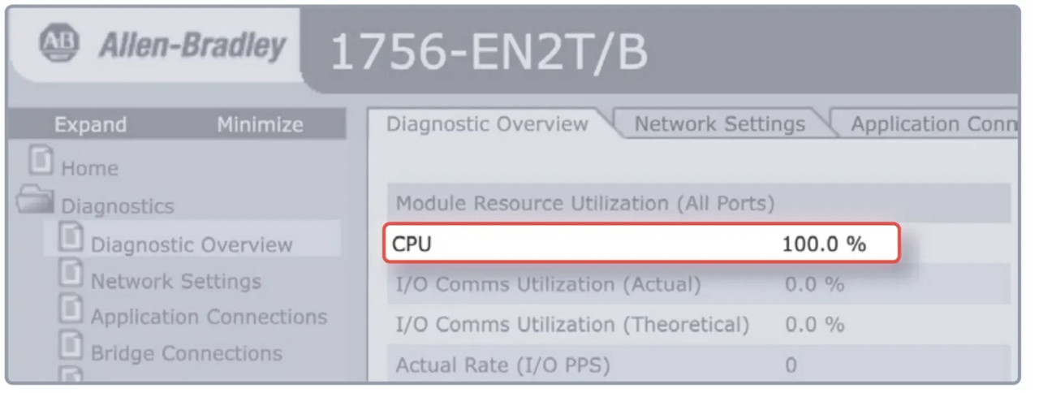Click the Bridge Connections page icon
This screenshot has height=393, width=1039.
71,348
